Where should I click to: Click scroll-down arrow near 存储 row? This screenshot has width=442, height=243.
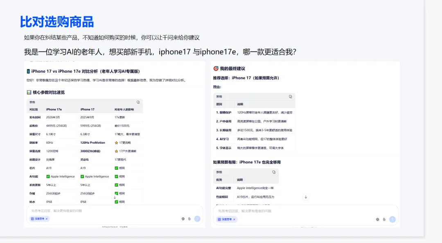(115, 197)
